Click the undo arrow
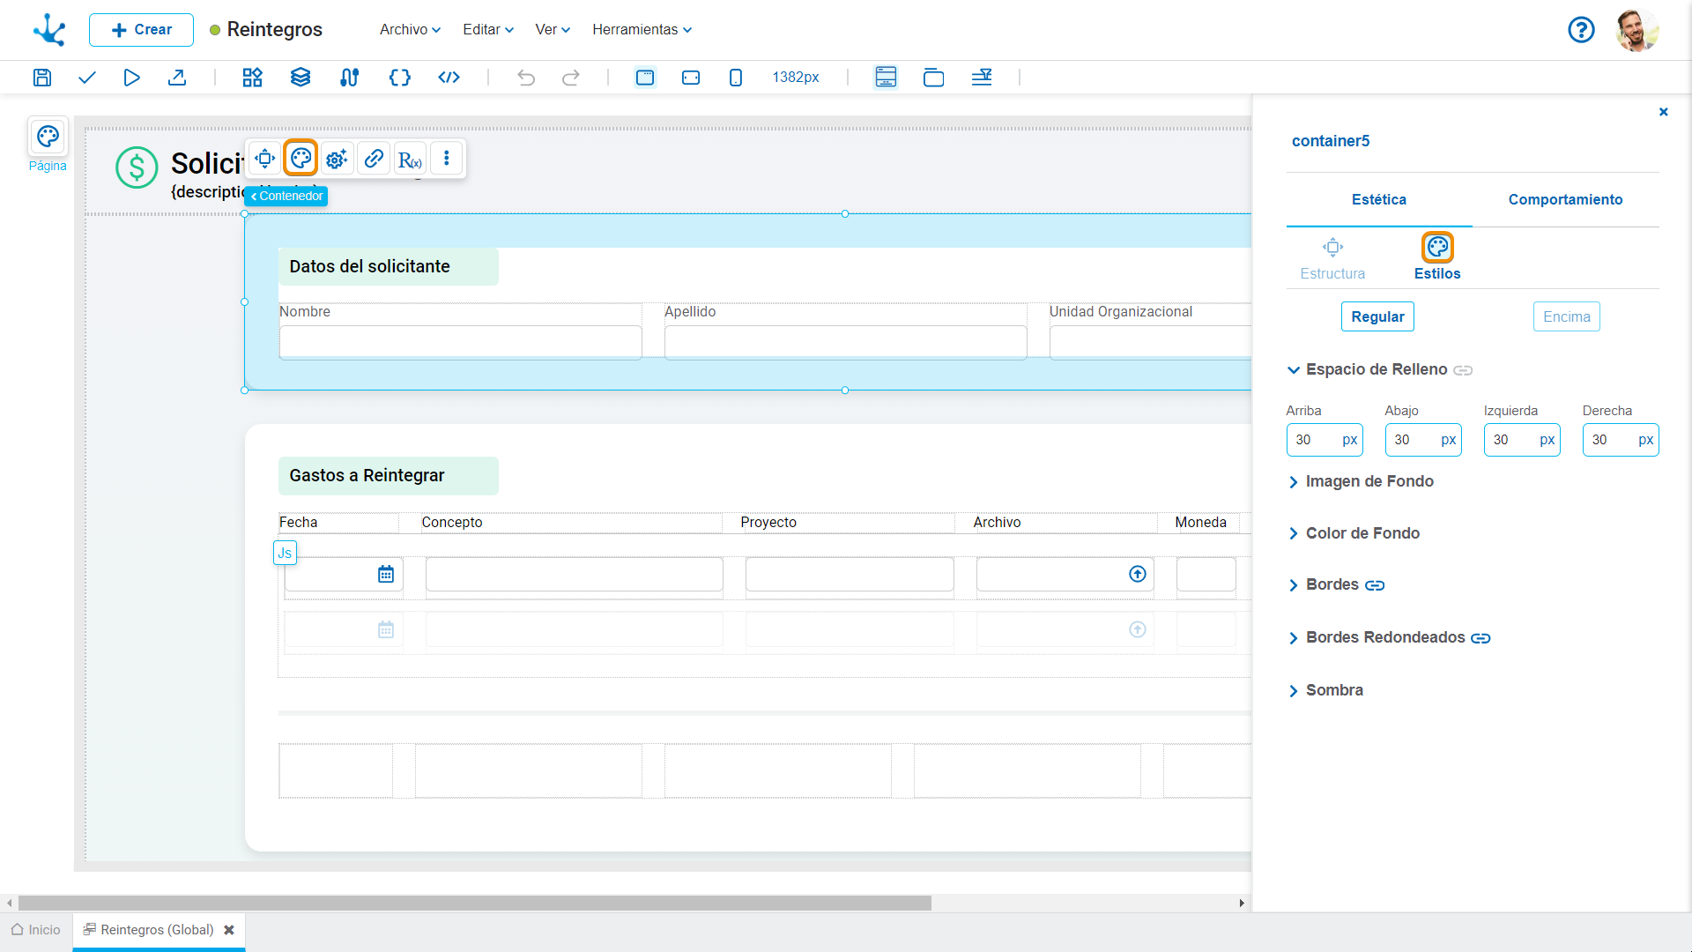The image size is (1692, 952). (526, 78)
